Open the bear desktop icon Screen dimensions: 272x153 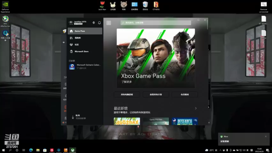[x=124, y=6]
